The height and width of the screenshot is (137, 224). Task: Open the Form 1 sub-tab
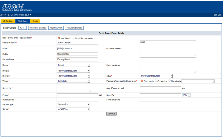click(x=23, y=28)
